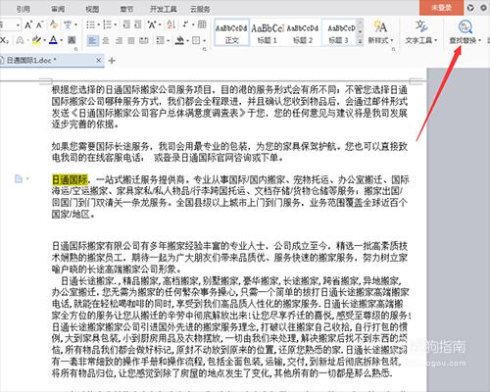The width and height of the screenshot is (490, 392).
Task: Open the font size dropdown arrow
Action: coord(18,24)
